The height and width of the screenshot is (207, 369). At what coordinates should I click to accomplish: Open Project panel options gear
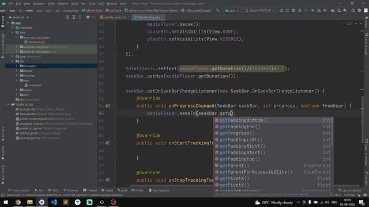tap(88, 17)
